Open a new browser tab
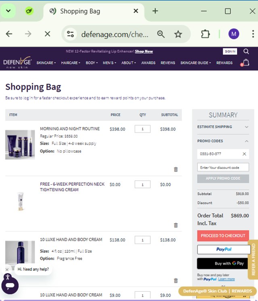 point(155,11)
